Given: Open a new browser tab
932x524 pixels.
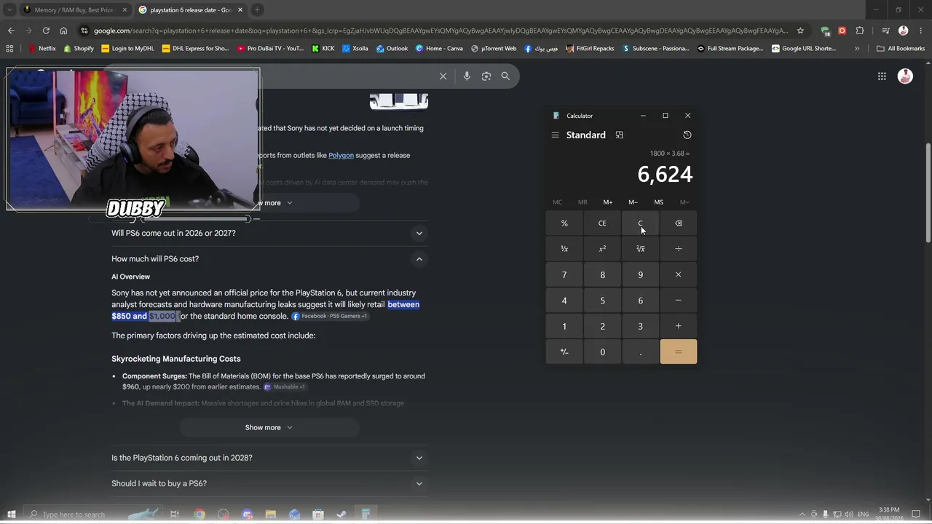Looking at the screenshot, I should [257, 10].
